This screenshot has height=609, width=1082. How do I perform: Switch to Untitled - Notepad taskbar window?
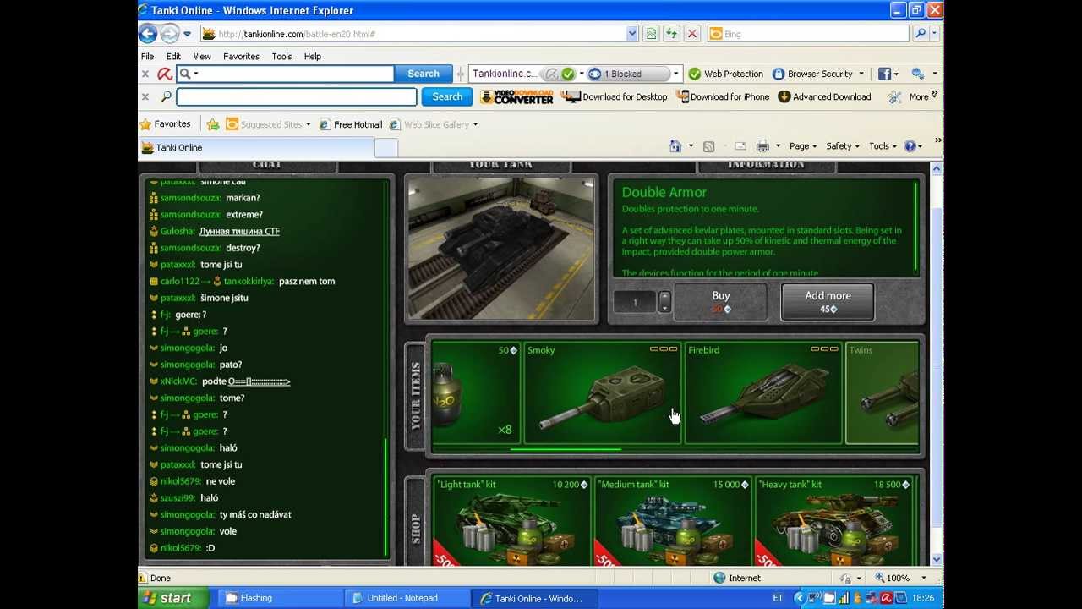tap(407, 598)
